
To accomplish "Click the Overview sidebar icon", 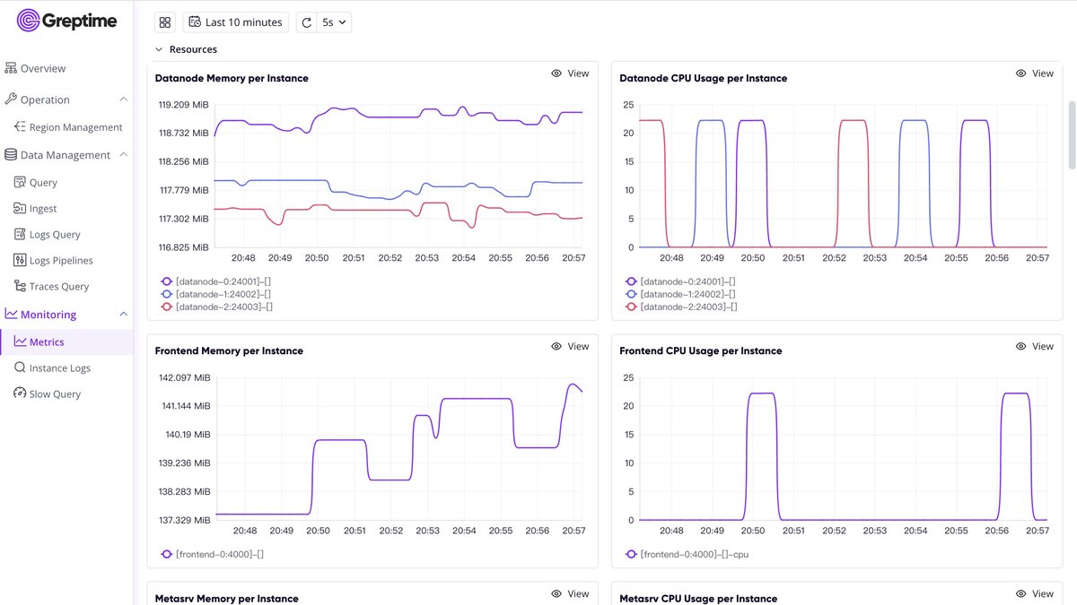I will (11, 68).
